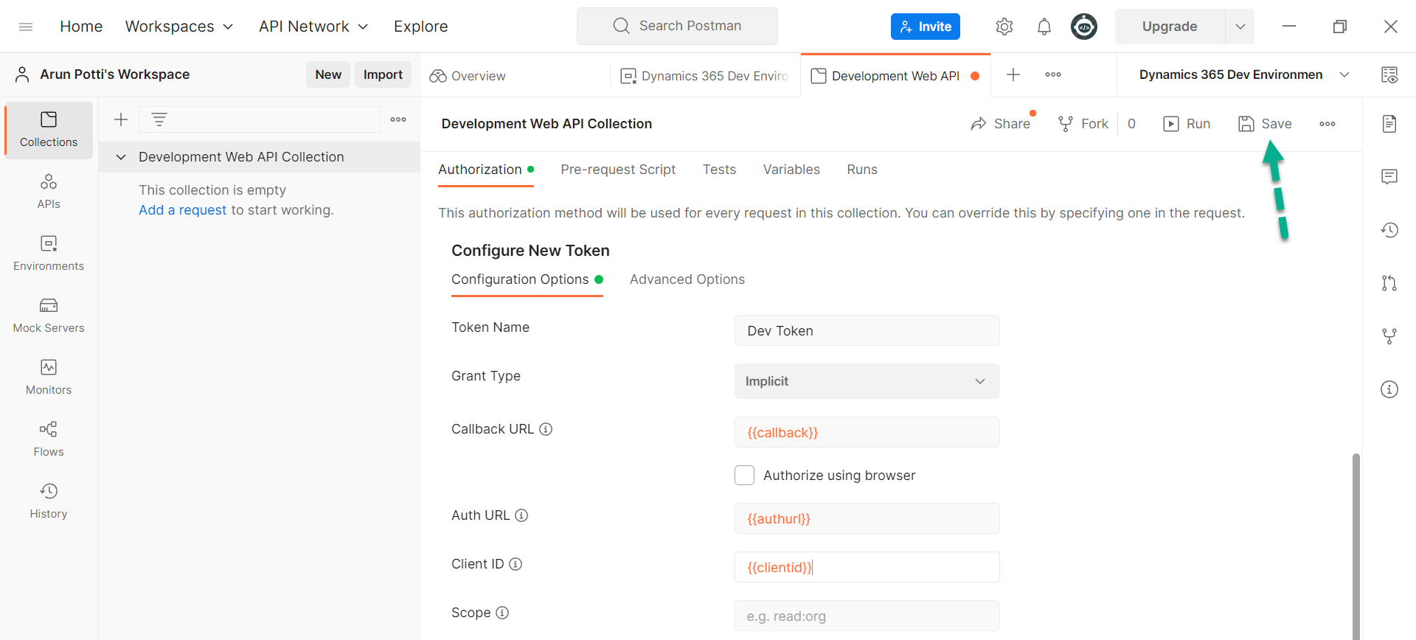Open the Upgrade dropdown arrow
The height and width of the screenshot is (640, 1416).
1240,27
